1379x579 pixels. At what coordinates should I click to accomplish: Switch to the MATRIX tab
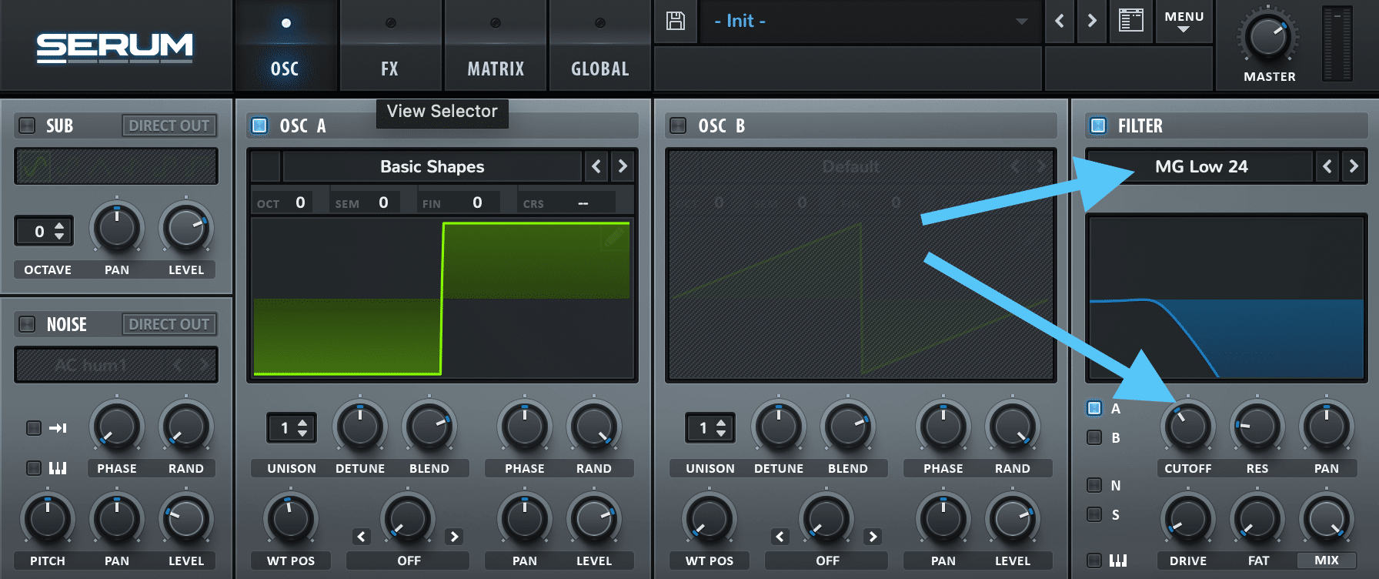(x=496, y=46)
